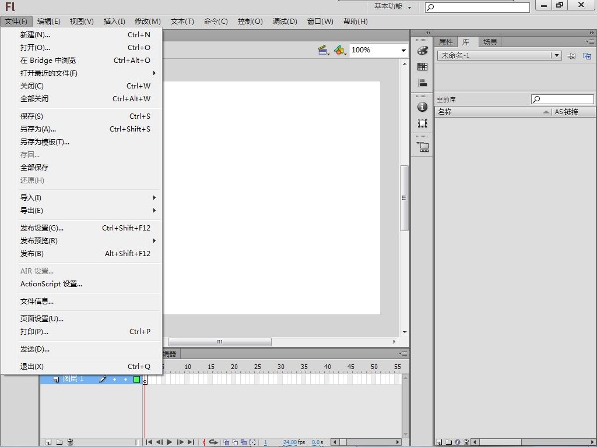Switch to the 属性 tab
The image size is (597, 447).
(446, 42)
